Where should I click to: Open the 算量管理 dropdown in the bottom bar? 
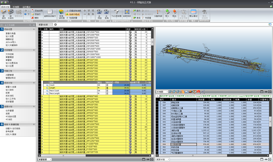click(x=45, y=159)
